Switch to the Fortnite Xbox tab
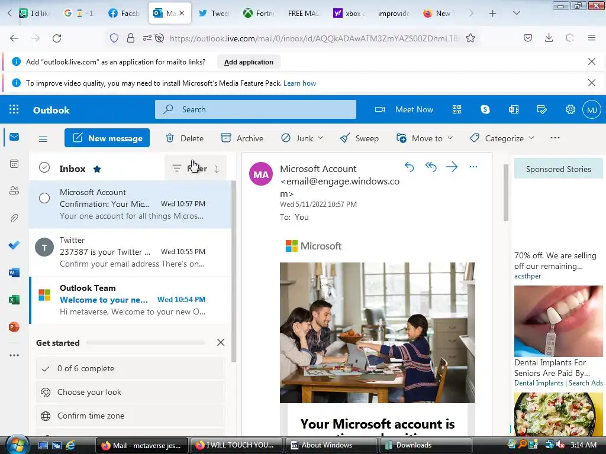 coord(259,13)
